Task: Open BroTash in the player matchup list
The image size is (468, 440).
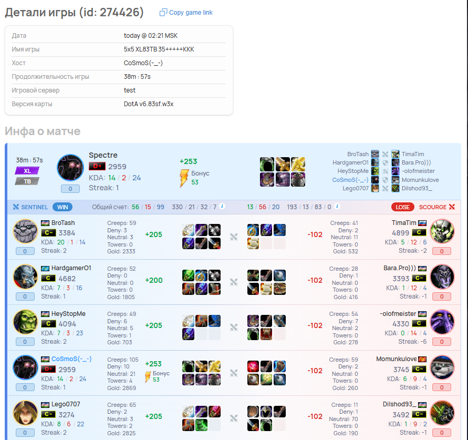Action: [x=358, y=154]
